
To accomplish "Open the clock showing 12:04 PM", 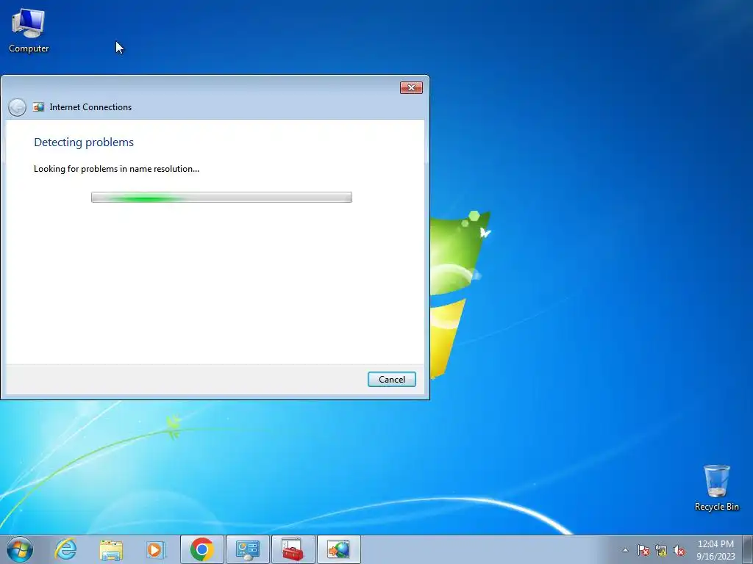I will [x=715, y=550].
